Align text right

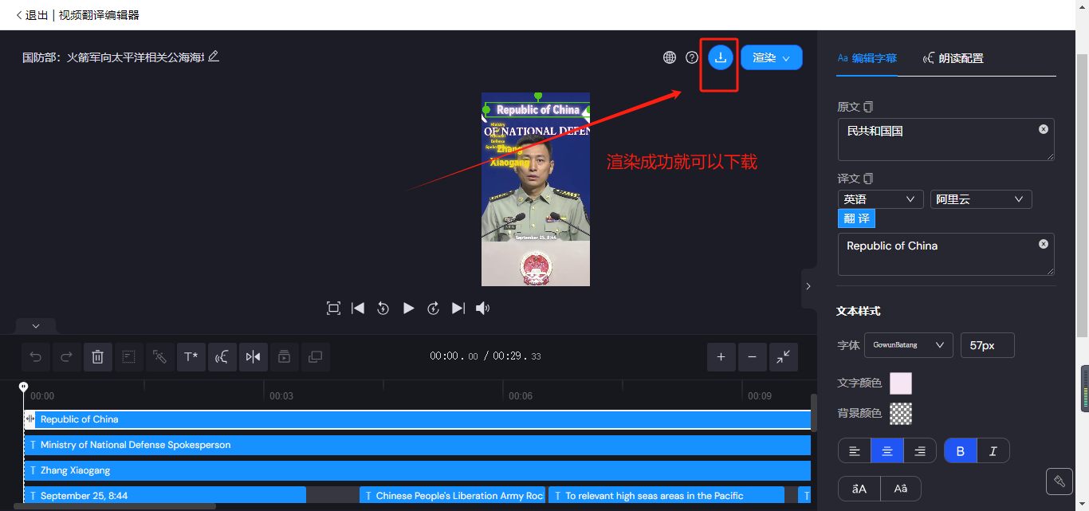coord(920,451)
